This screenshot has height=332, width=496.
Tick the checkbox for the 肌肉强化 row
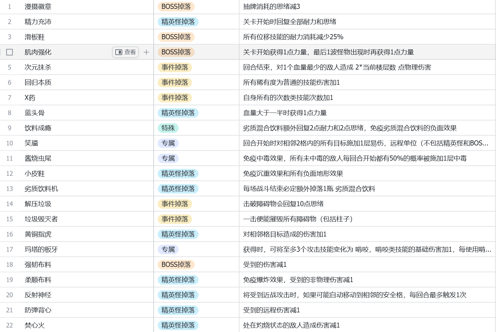click(x=10, y=52)
